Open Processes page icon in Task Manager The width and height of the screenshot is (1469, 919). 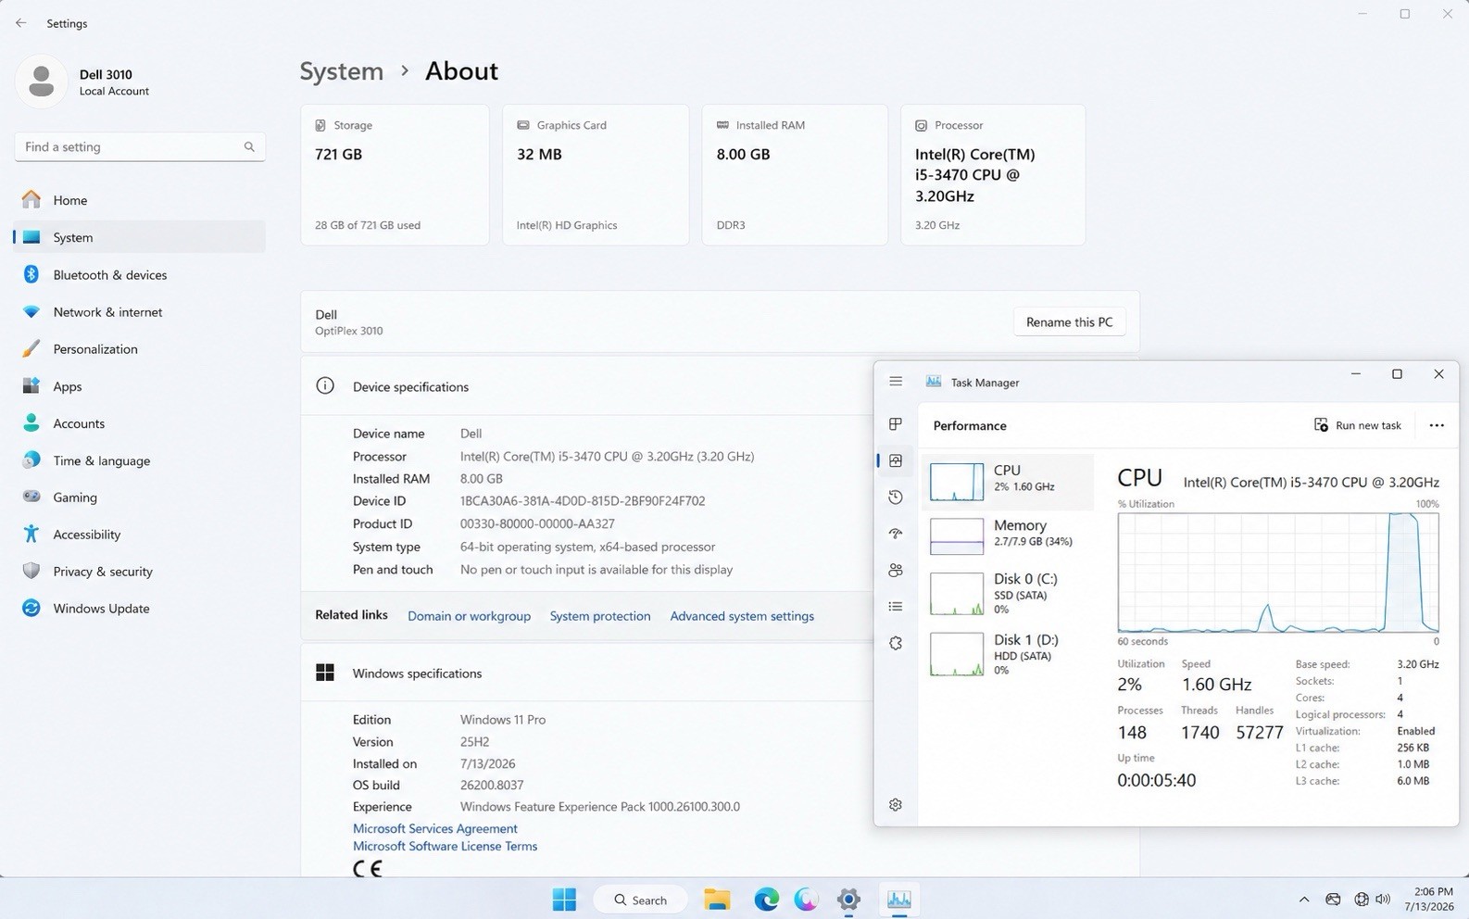896,424
